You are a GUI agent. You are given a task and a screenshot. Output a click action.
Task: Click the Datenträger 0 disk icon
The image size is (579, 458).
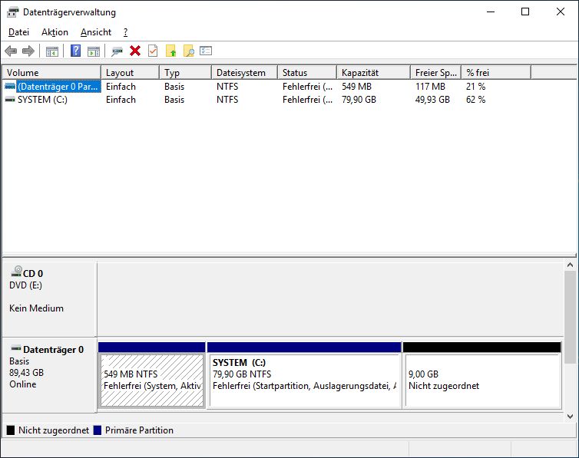[x=16, y=348]
